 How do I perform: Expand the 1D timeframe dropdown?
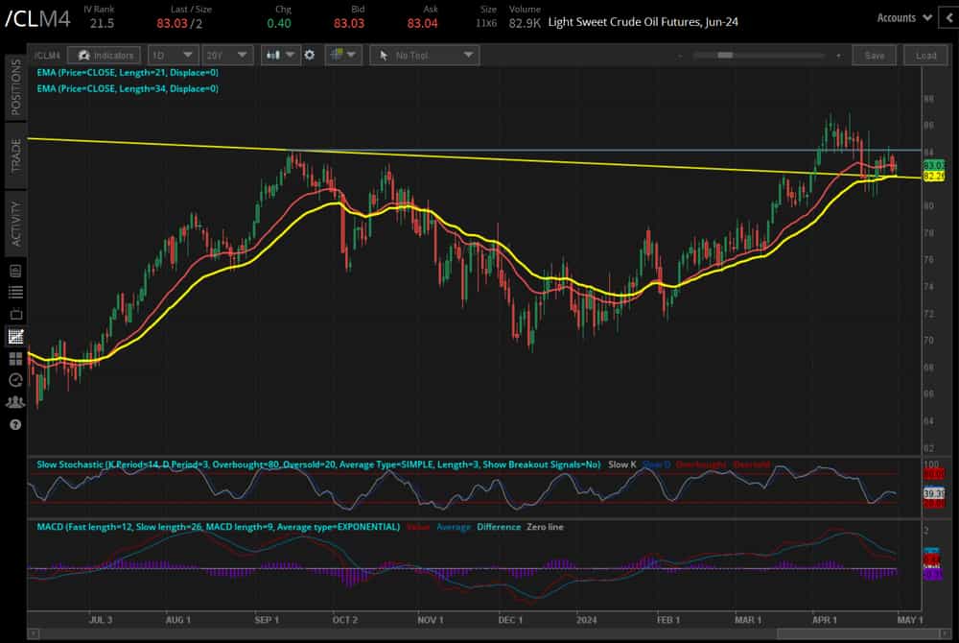[174, 56]
